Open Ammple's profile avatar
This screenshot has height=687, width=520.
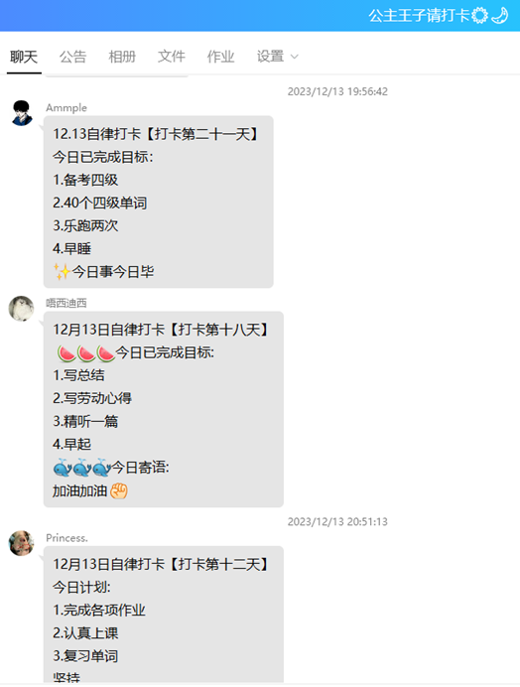click(x=21, y=112)
